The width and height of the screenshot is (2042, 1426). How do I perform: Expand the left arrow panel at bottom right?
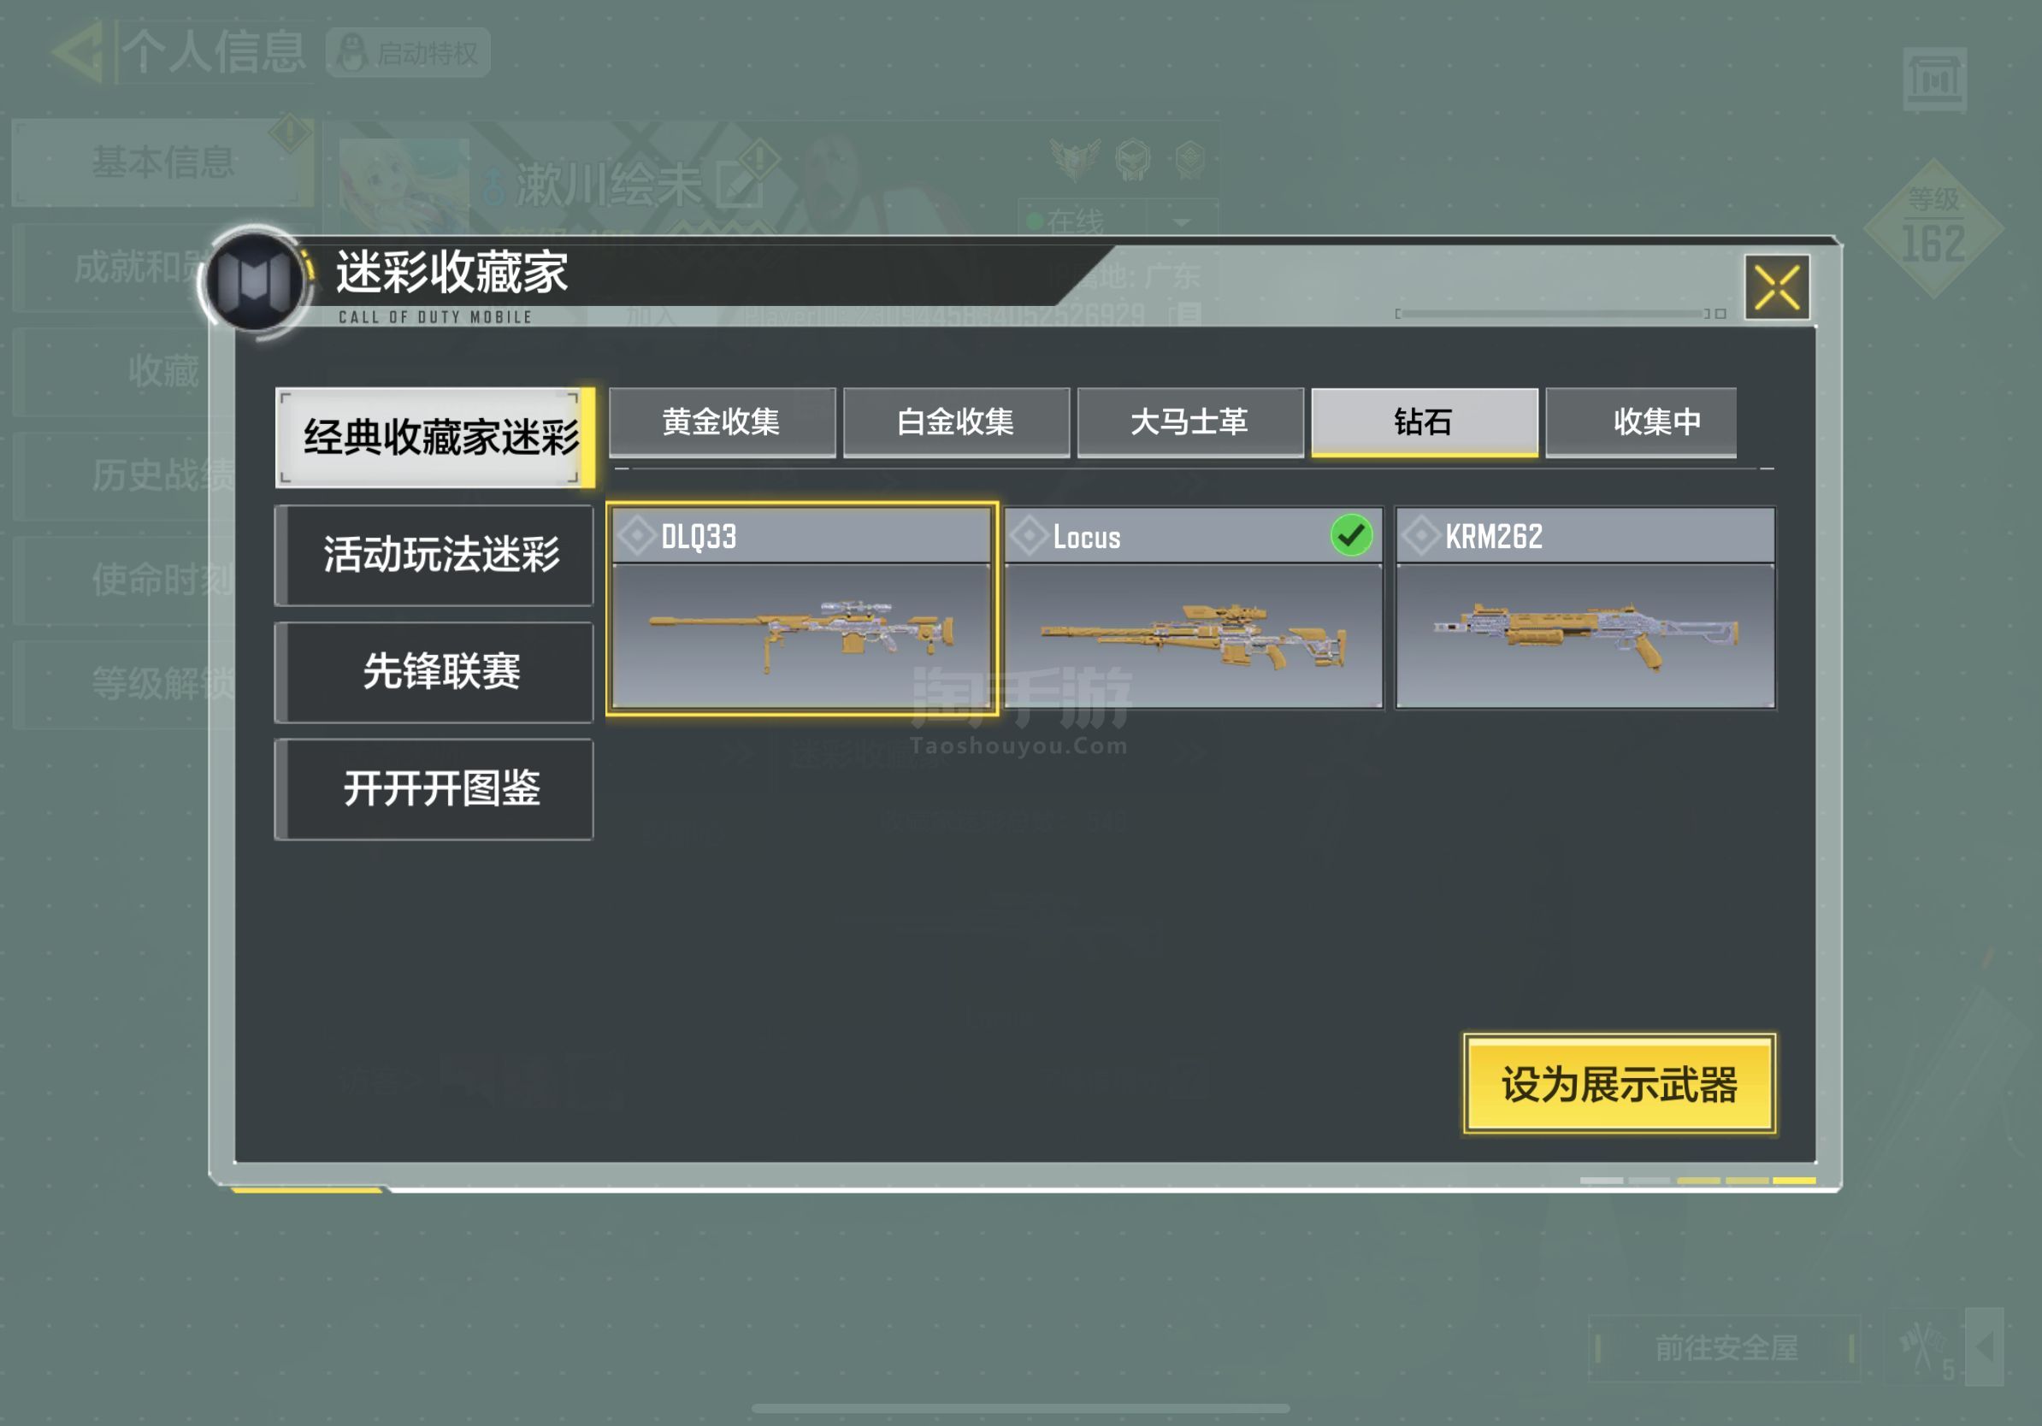pos(1984,1346)
